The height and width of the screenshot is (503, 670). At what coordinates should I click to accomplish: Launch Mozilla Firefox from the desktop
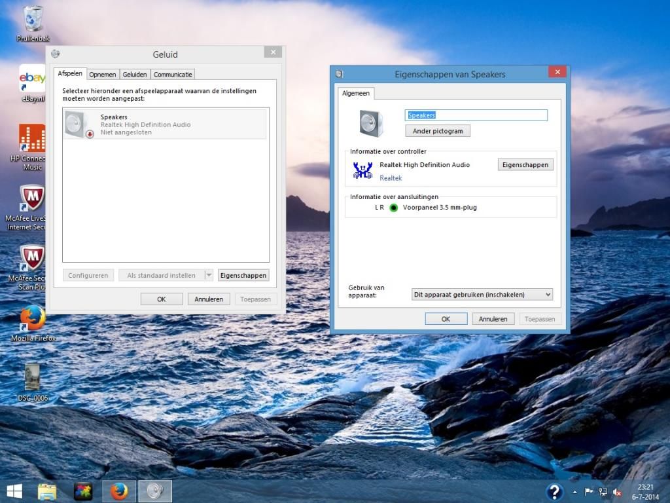[x=33, y=319]
